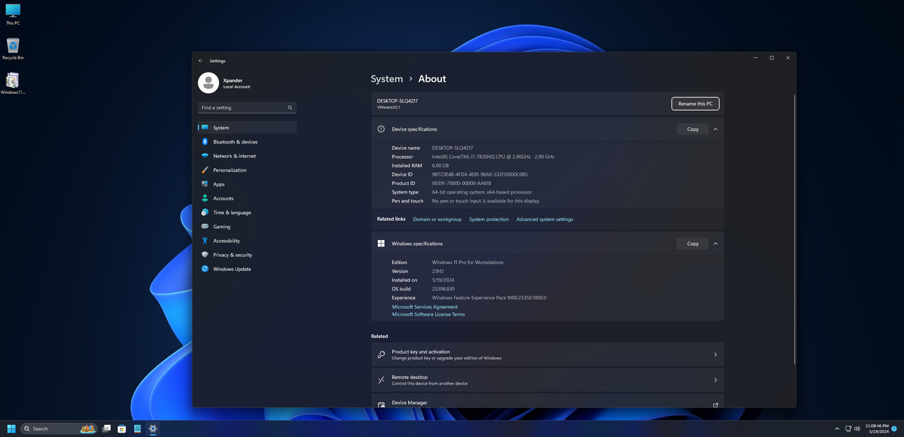Open the Notepad taskbar icon

coord(138,429)
